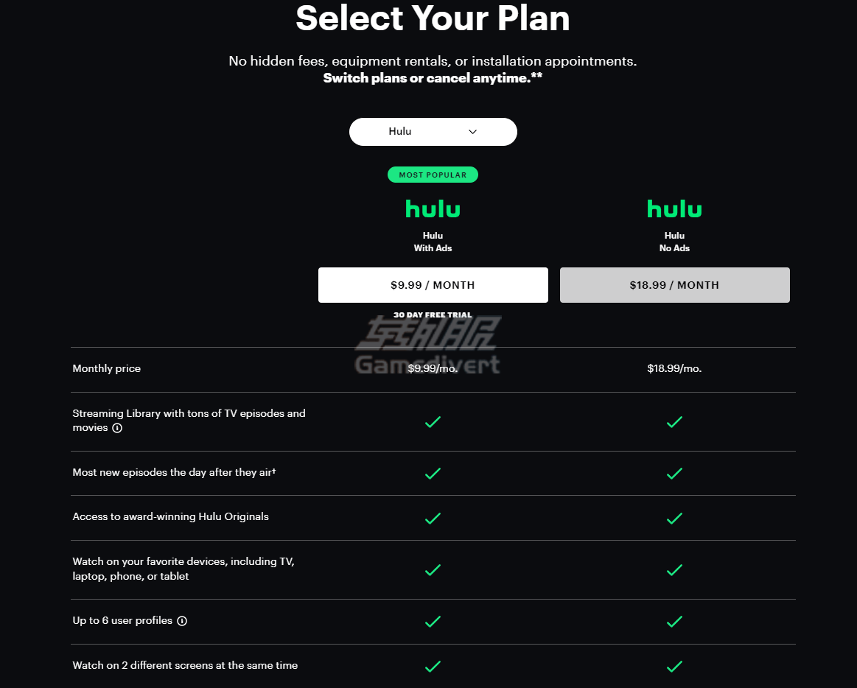
Task: Click No Ads checkmark for Hulu Originals row
Action: (674, 518)
